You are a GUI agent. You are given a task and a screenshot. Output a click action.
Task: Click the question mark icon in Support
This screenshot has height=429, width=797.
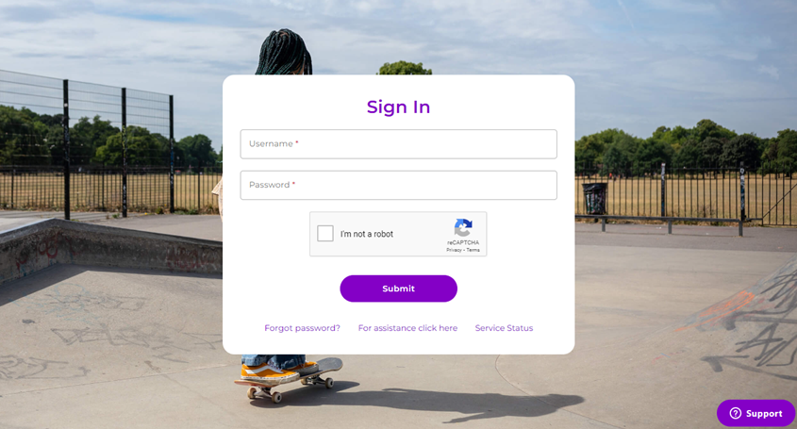(735, 413)
